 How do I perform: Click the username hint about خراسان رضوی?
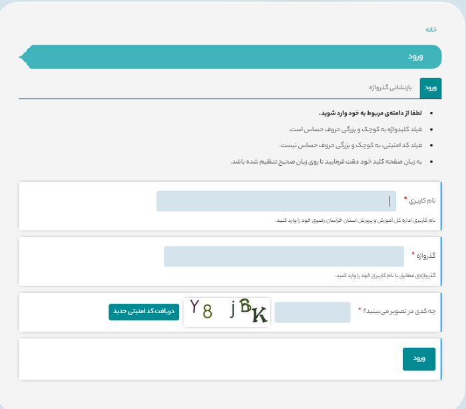pyautogui.click(x=355, y=220)
